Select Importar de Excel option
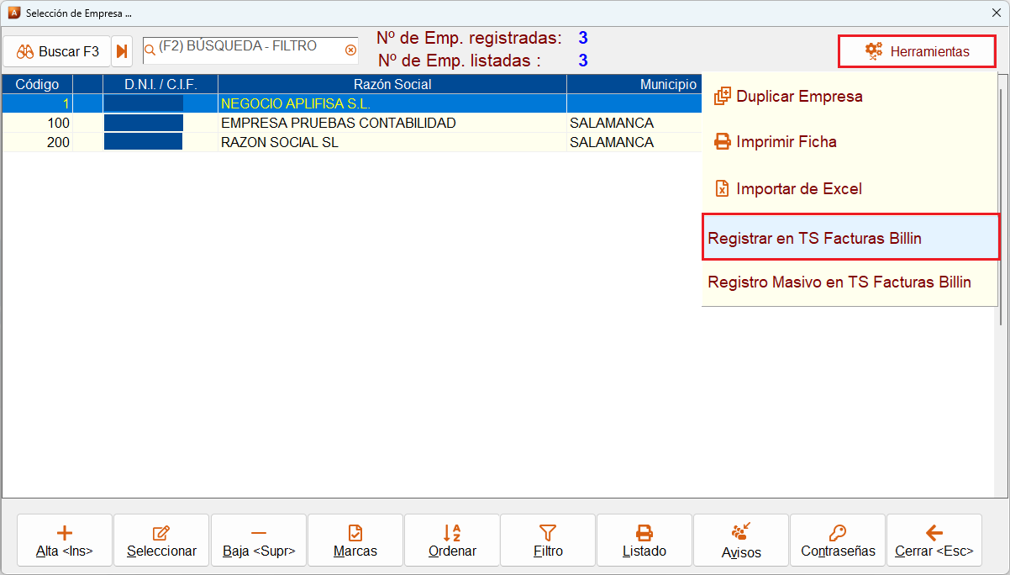 point(850,189)
